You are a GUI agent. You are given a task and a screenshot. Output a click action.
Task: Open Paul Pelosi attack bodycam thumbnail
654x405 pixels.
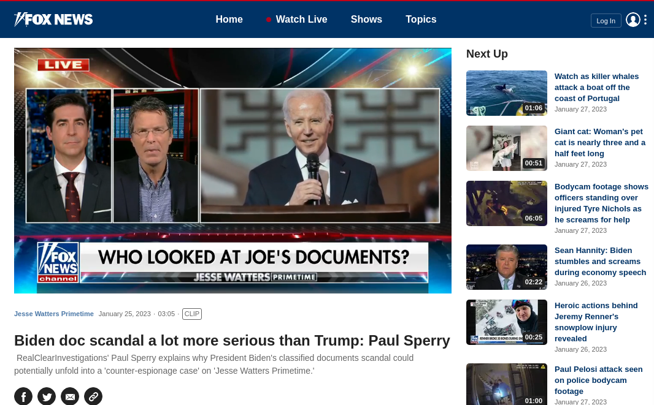(506, 384)
